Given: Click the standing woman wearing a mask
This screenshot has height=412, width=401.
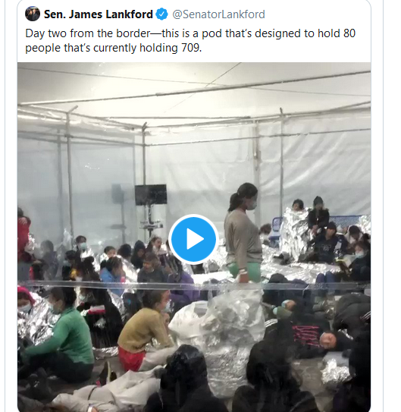Looking at the screenshot, I should [244, 232].
